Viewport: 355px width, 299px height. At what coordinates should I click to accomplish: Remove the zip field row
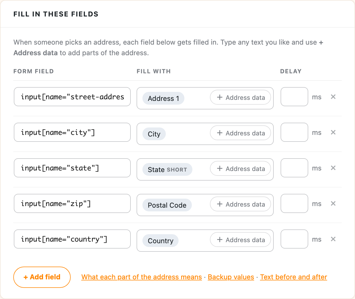click(333, 204)
